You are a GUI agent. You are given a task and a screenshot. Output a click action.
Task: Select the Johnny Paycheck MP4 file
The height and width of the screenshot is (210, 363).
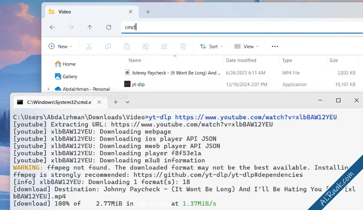[x=176, y=73]
